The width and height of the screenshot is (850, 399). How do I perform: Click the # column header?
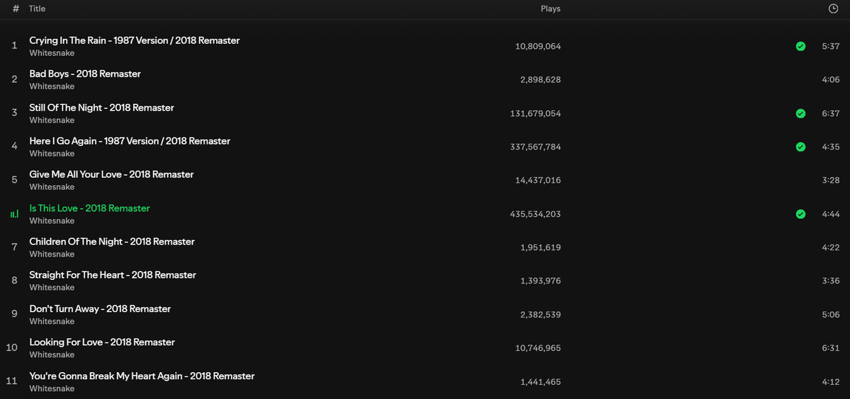[x=16, y=9]
